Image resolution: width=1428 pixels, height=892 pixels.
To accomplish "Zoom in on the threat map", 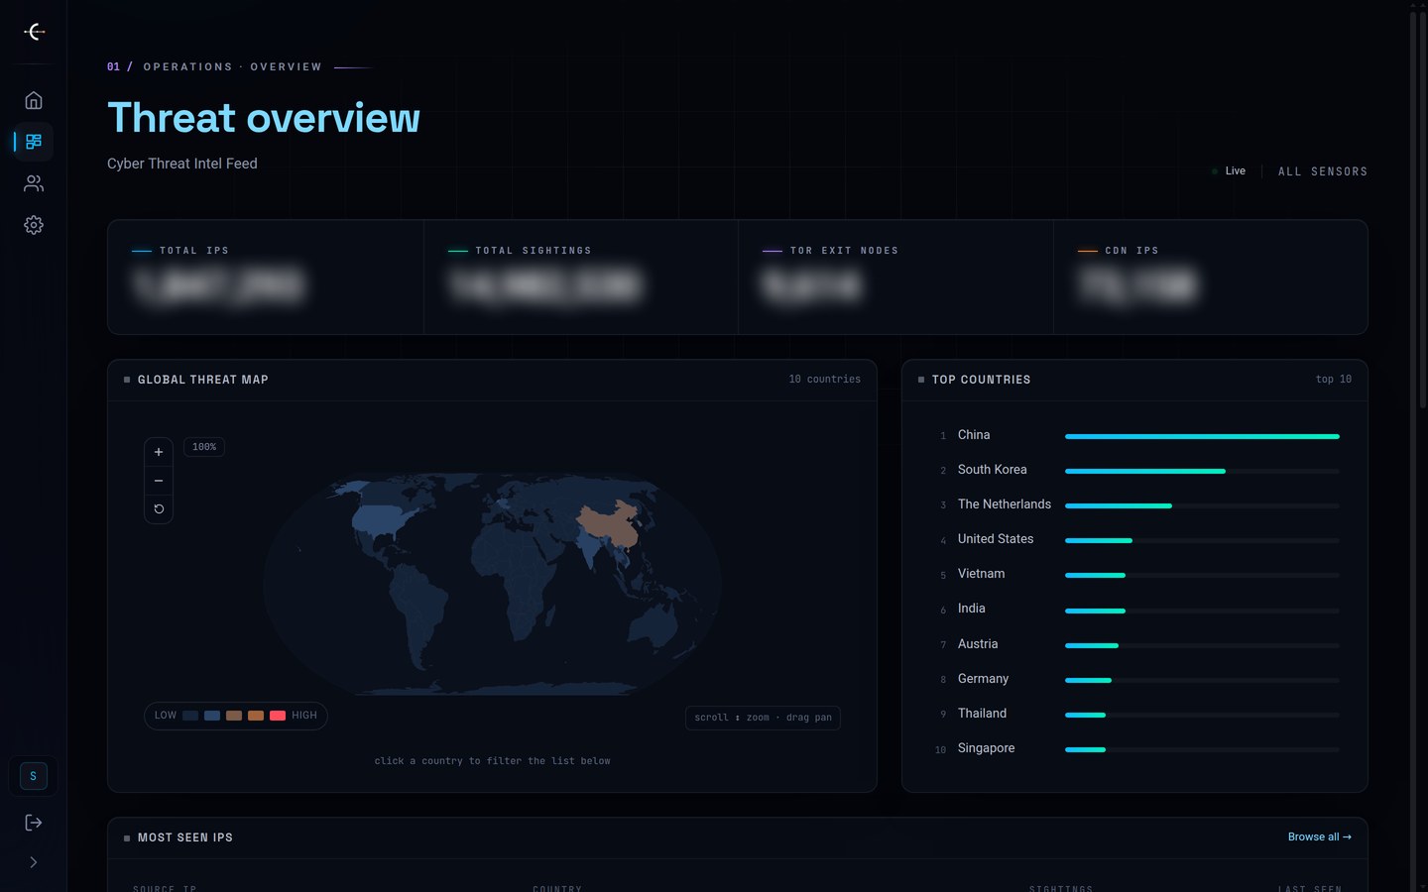I will coord(159,452).
